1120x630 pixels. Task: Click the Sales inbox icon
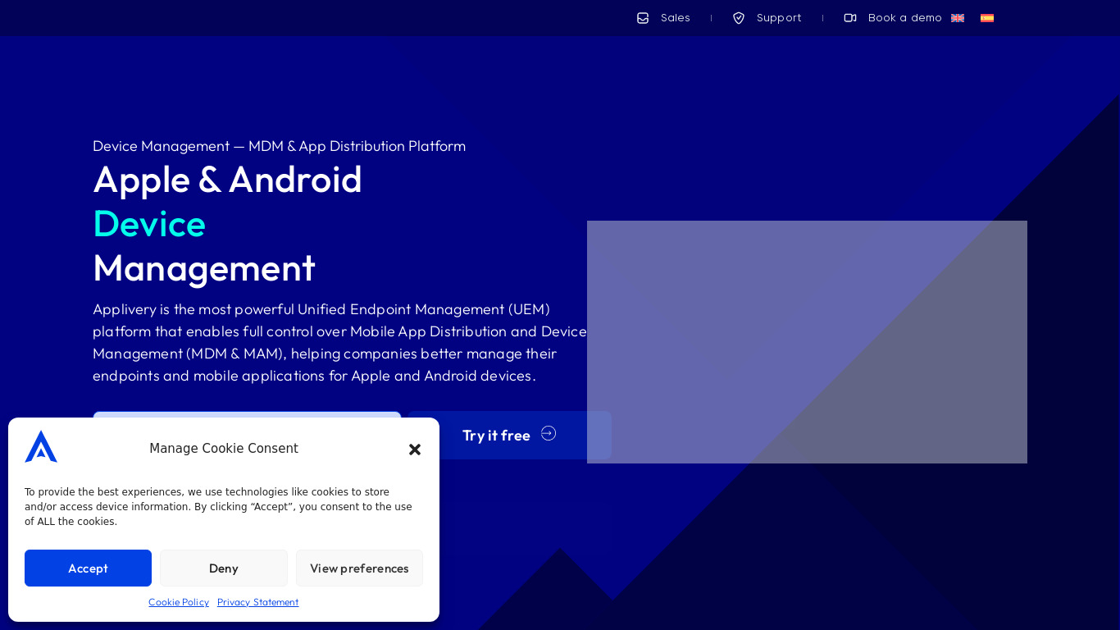(x=643, y=18)
